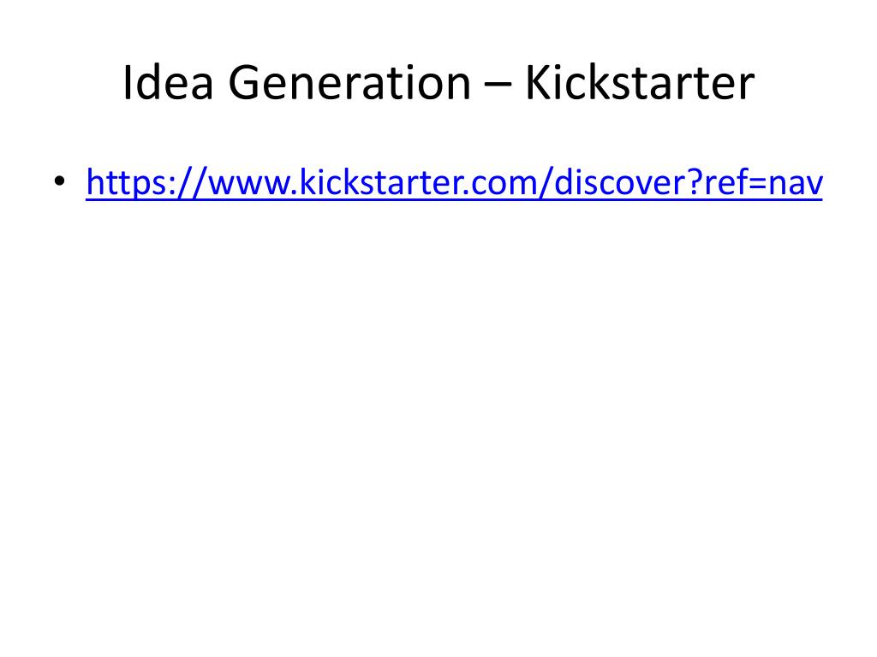Select the bullet point before the URL
The width and height of the screenshot is (877, 657).
point(59,181)
